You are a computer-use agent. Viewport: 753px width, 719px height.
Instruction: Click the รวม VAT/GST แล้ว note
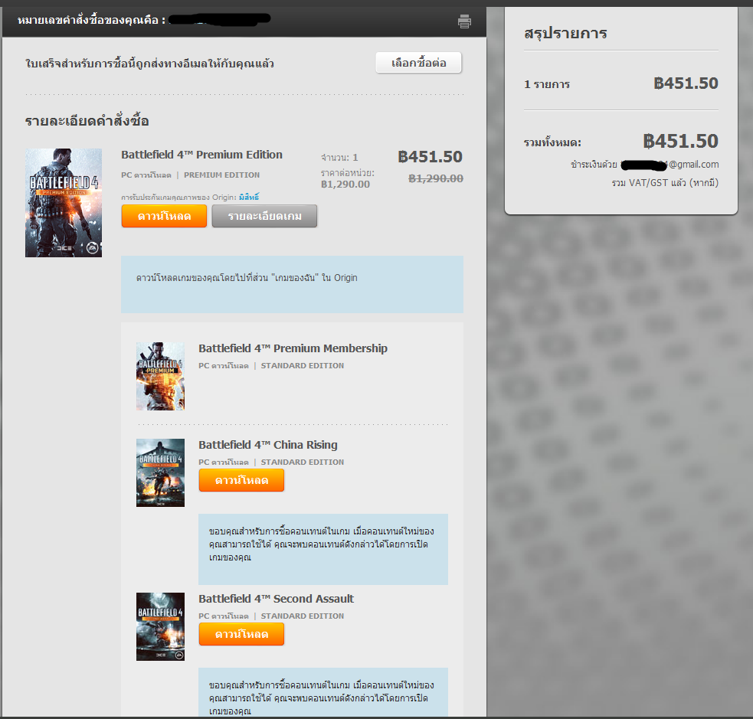(665, 182)
